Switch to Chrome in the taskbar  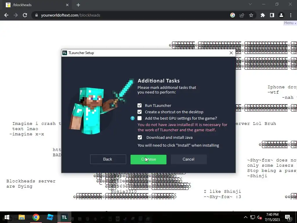tap(36, 217)
